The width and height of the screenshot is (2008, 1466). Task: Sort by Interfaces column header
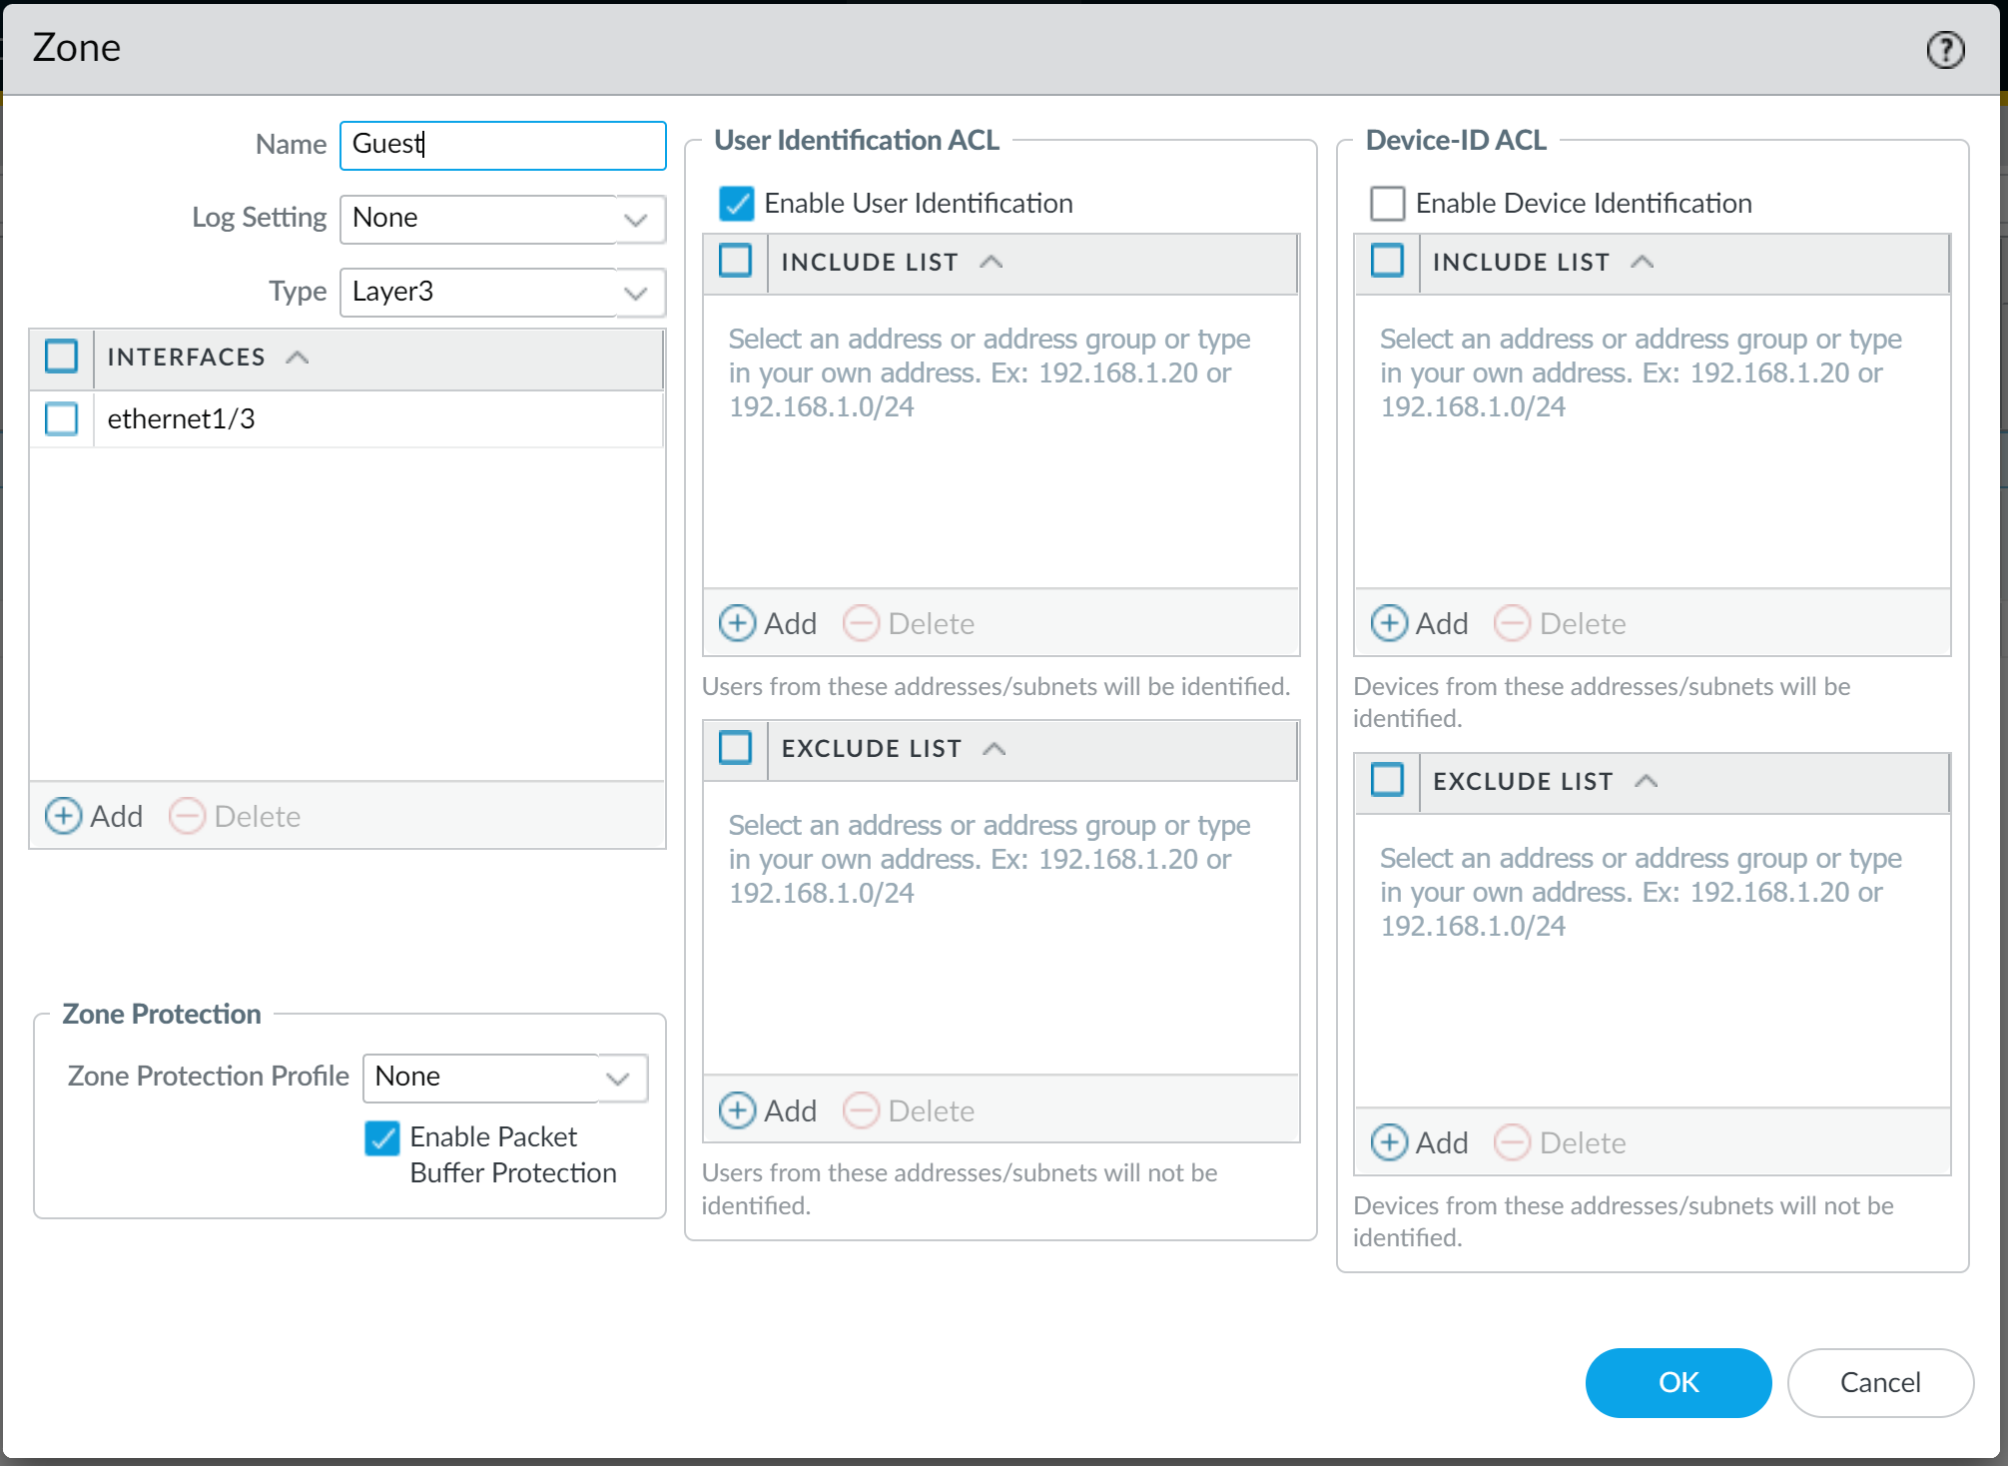click(x=187, y=358)
